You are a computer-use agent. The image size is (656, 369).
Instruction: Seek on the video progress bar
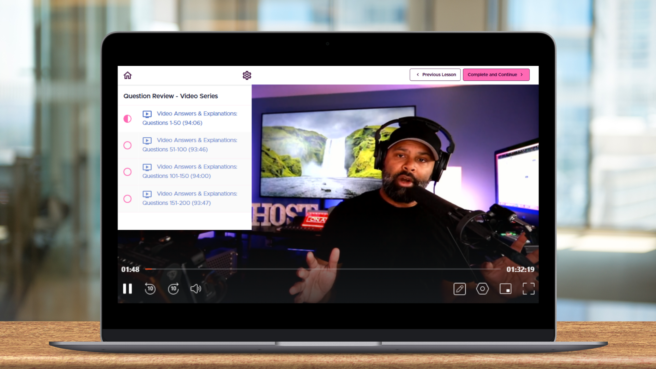click(x=323, y=269)
